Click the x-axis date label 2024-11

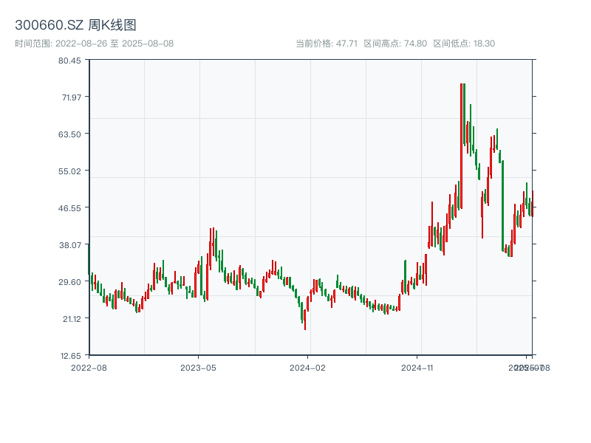417,368
